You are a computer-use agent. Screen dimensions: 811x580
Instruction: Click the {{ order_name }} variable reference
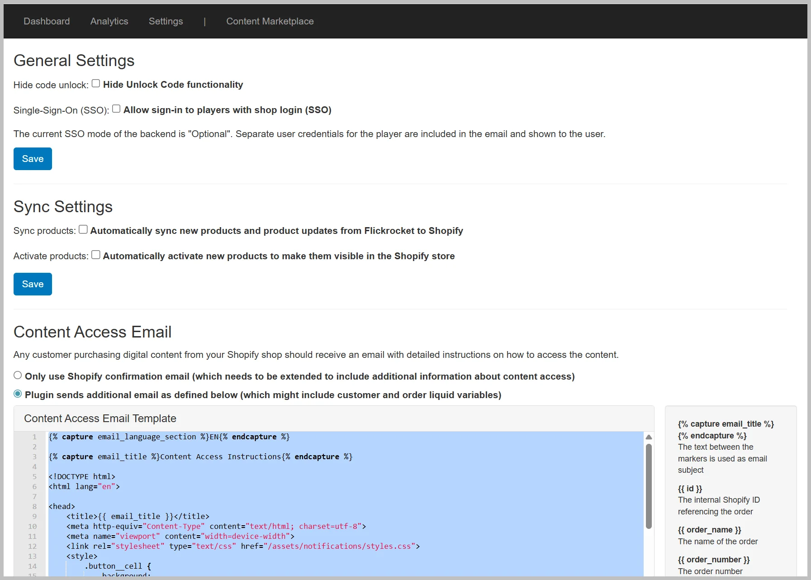click(709, 530)
